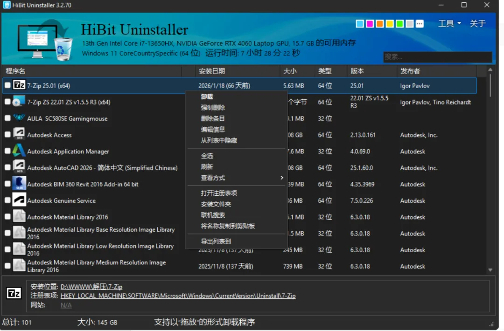Click the list scrollbar up arrow
The image size is (504, 331).
tap(490, 69)
